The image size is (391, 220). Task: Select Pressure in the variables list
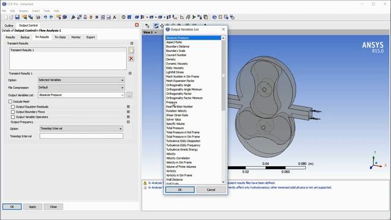pos(172,102)
